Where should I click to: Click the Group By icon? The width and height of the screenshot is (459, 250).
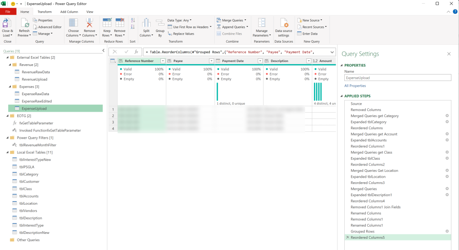(160, 23)
